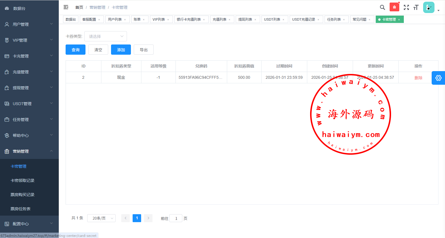Screen dimensions: 445x238
Task: Open the blue settings gear panel
Action: pyautogui.click(x=438, y=78)
